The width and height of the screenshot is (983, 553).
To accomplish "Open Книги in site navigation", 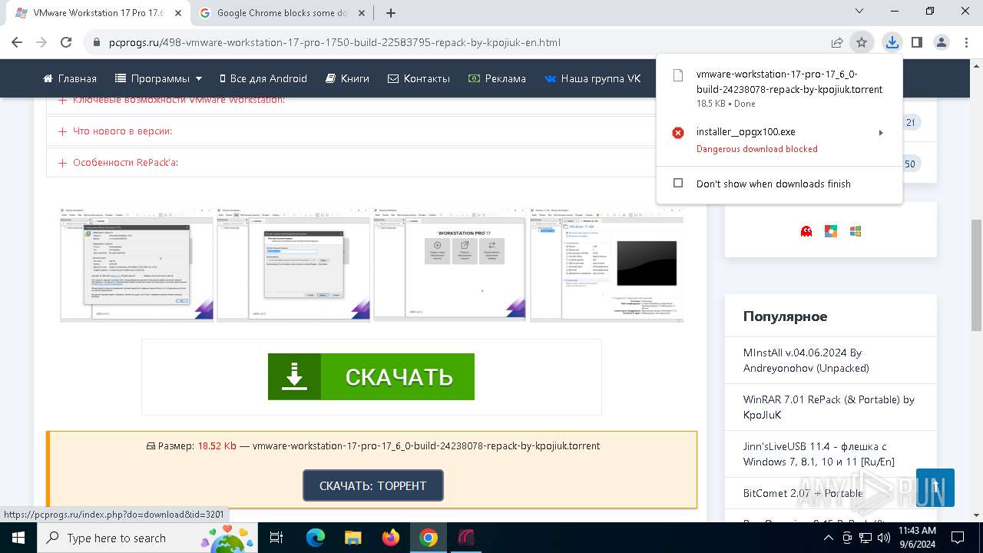I will (347, 78).
